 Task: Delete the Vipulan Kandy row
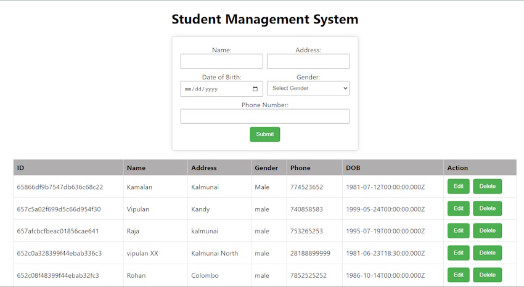488,209
